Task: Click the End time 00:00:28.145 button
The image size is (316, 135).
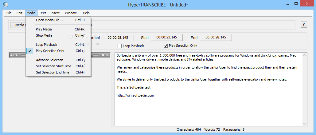Action: (x=216, y=37)
